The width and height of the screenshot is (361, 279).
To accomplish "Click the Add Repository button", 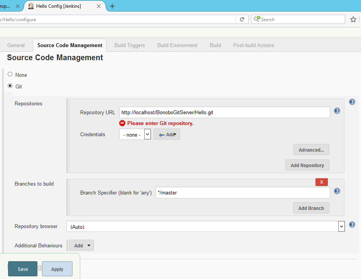I will coord(307,165).
